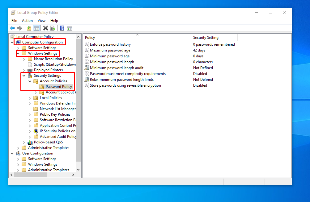Click the IP Security Policies icon
Viewport: 310px width, 202px height.
pyautogui.click(x=36, y=131)
